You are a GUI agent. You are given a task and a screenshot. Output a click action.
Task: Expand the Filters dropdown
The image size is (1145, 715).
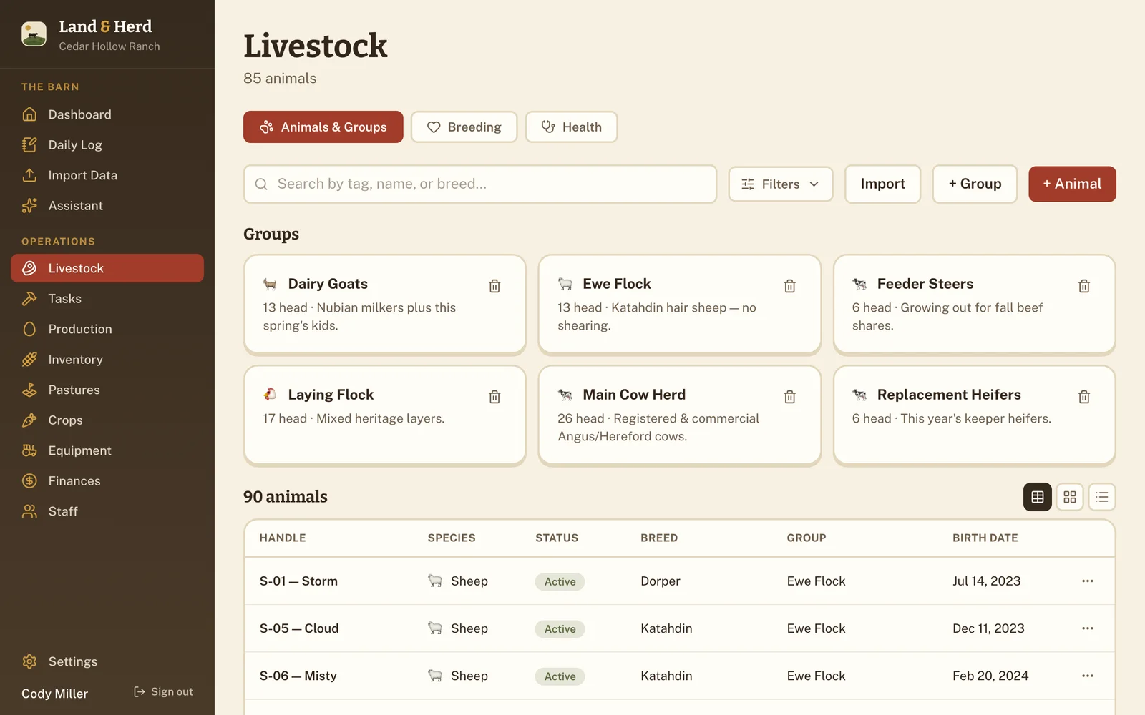(x=781, y=184)
